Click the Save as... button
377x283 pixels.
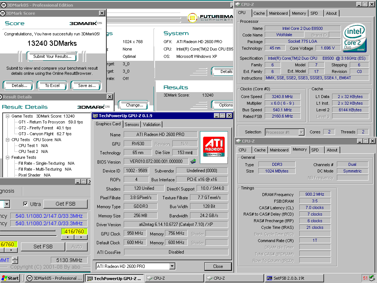coord(87,85)
